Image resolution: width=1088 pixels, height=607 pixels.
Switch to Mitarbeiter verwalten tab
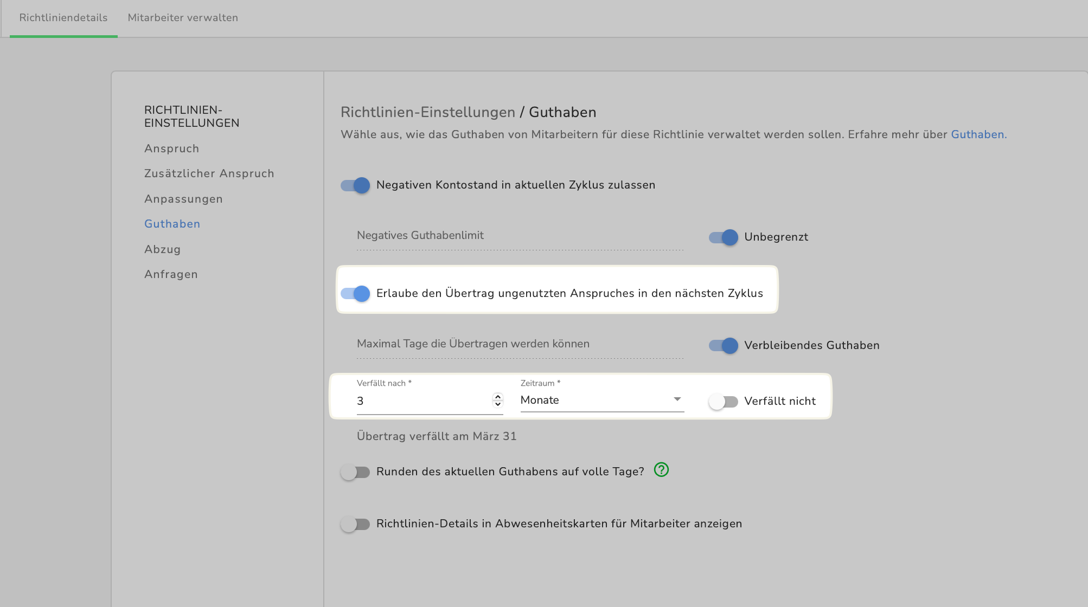point(183,18)
